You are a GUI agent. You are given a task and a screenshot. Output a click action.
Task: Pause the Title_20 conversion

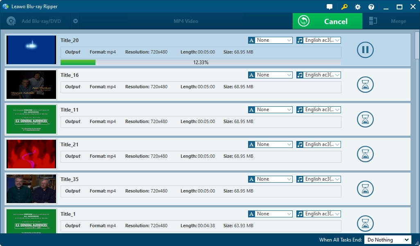click(x=365, y=50)
